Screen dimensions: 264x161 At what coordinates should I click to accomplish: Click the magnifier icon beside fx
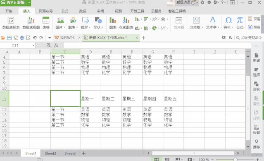pyautogui.click(x=48, y=45)
